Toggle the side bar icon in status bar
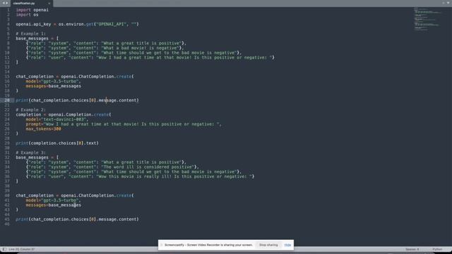Image resolution: width=452 pixels, height=254 pixels. coord(4,249)
